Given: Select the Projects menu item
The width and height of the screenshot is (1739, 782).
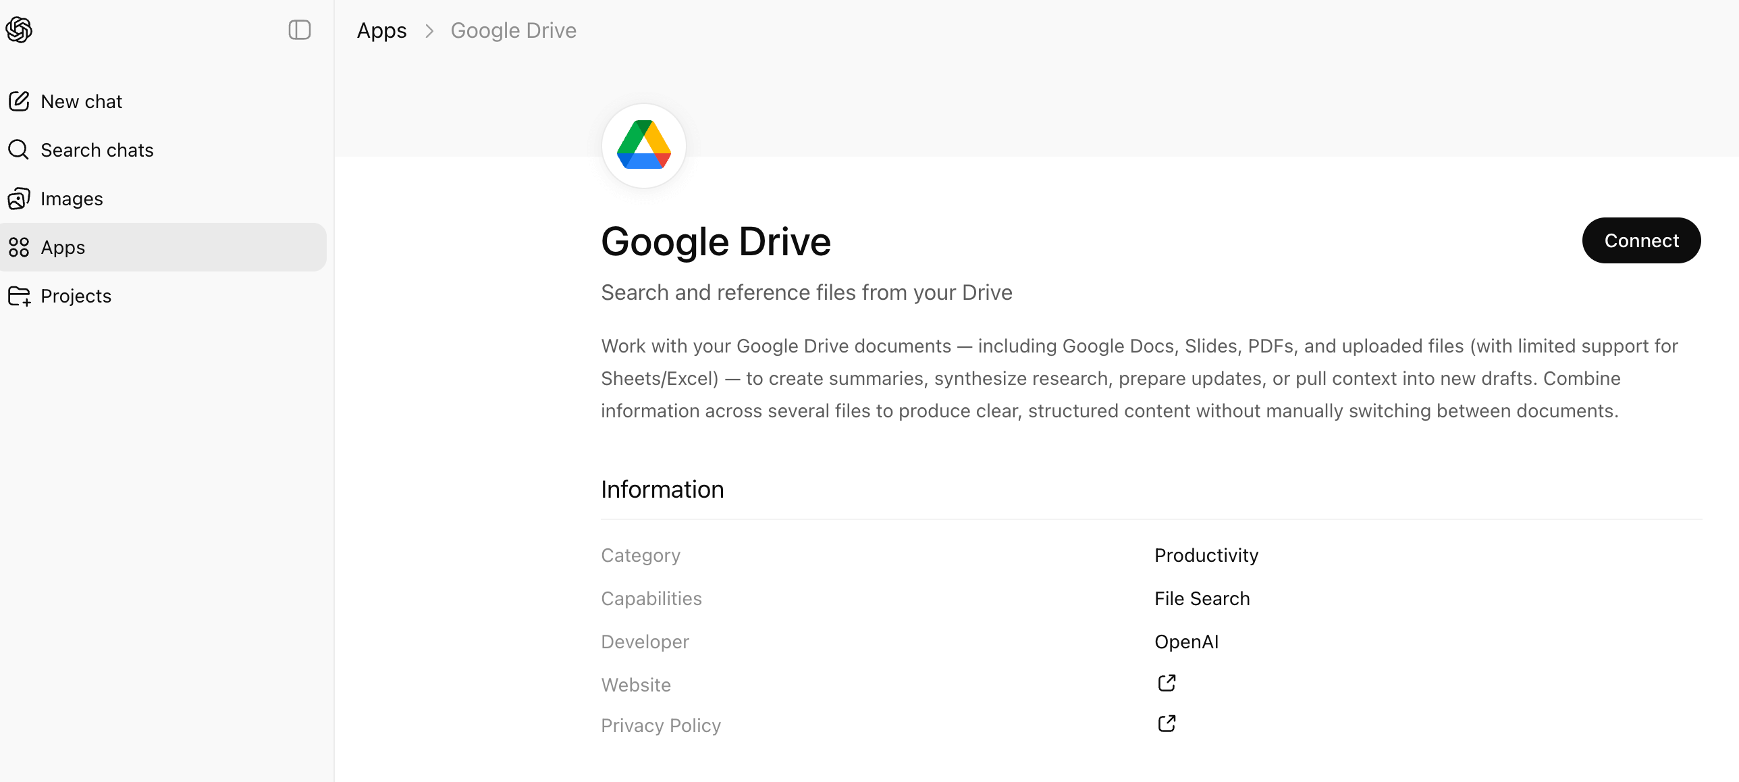Looking at the screenshot, I should coord(76,296).
